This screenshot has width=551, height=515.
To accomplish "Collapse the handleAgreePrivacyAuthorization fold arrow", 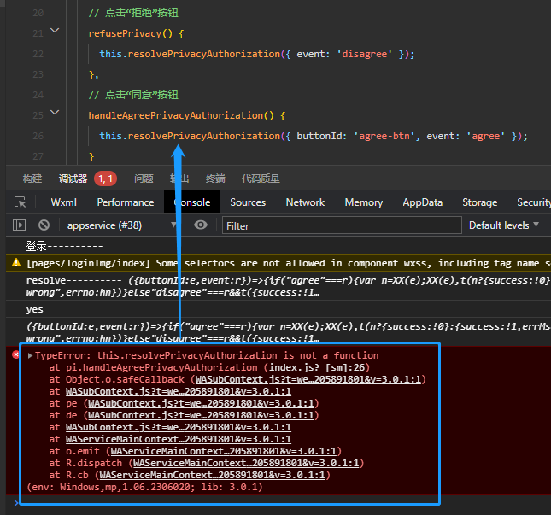I will pos(55,113).
